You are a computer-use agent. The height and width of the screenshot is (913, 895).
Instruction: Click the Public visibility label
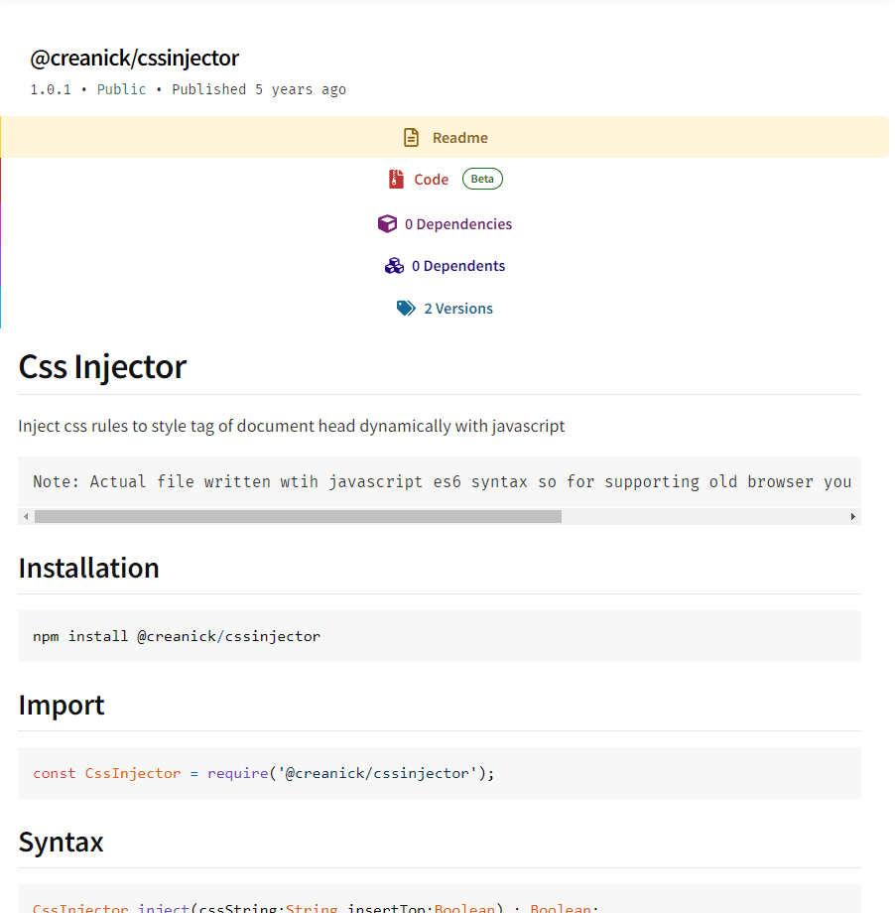point(121,88)
